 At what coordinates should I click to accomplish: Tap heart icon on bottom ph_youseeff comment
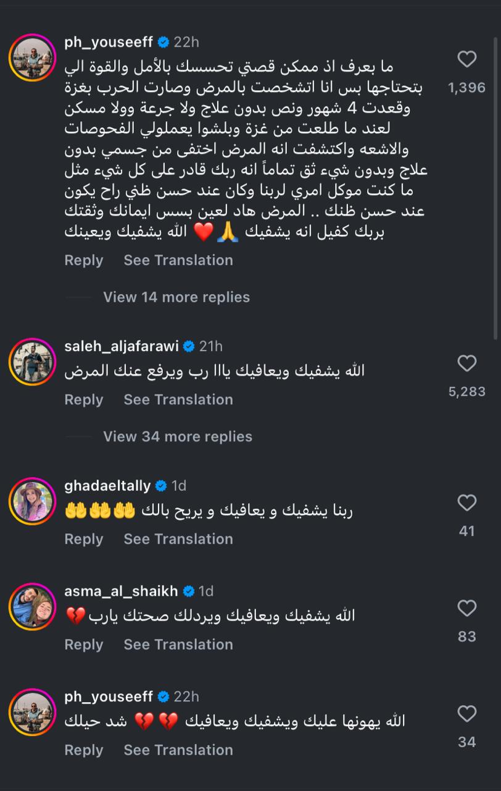point(467,714)
